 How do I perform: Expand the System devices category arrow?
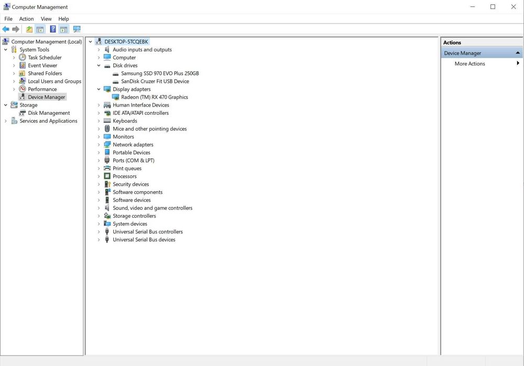pyautogui.click(x=99, y=224)
